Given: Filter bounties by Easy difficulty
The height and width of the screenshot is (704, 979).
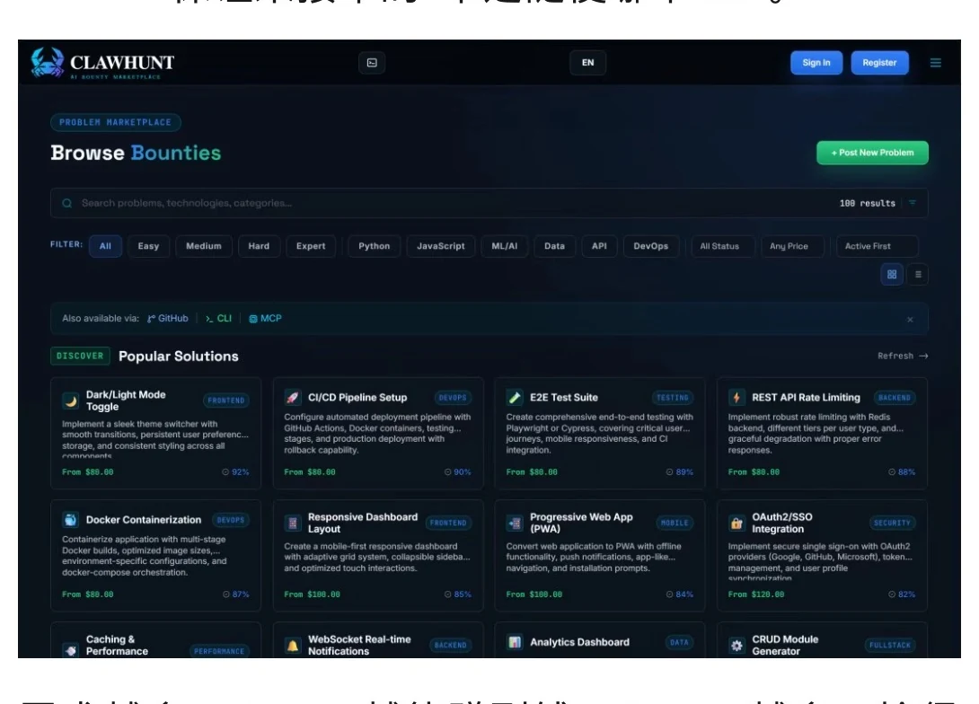Looking at the screenshot, I should (x=148, y=247).
